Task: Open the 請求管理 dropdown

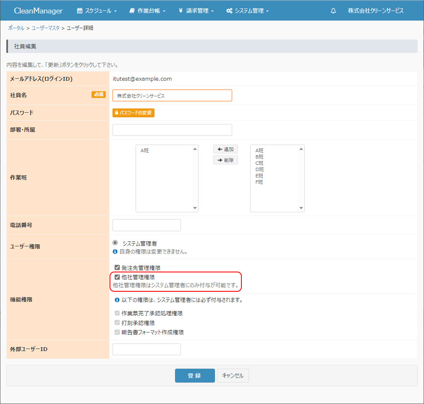Action: (196, 11)
